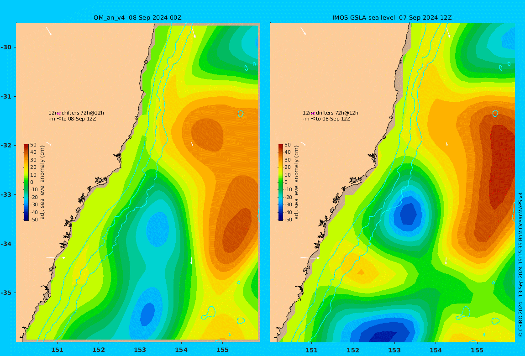Click the 0 tick label on right colorbar
Screen dimensions: 525x356
(x=286, y=183)
